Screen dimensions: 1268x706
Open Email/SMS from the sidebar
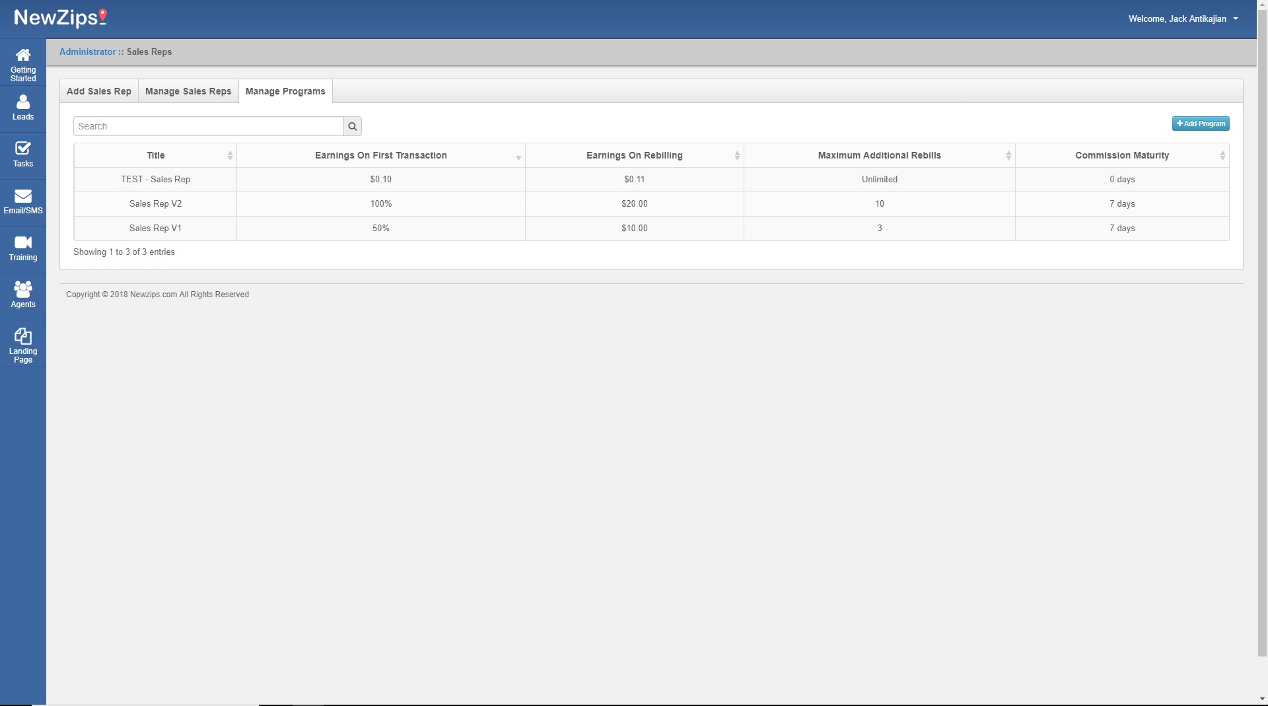coord(23,201)
